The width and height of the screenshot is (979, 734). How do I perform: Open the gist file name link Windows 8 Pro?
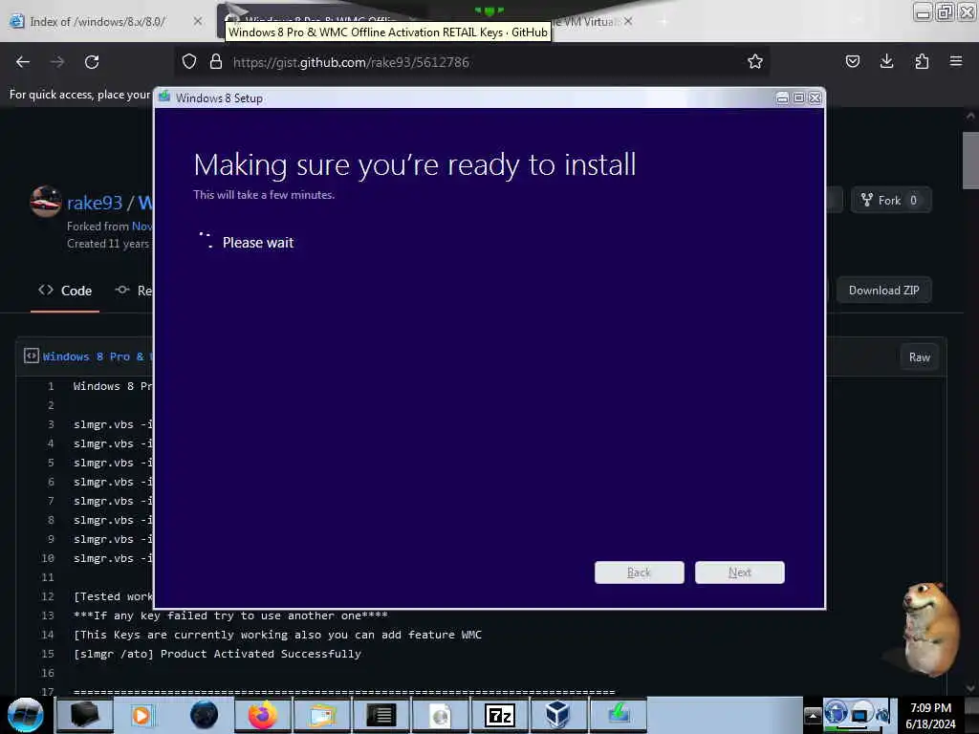(96, 356)
